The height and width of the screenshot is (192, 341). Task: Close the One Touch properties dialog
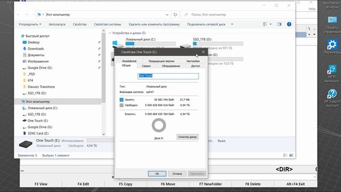(x=203, y=52)
